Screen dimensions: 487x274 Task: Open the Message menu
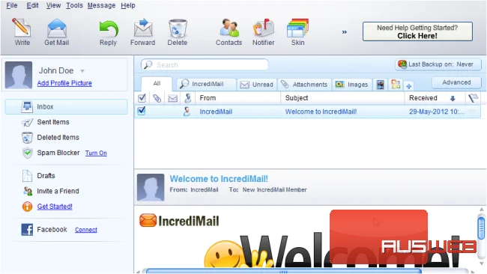coord(101,5)
